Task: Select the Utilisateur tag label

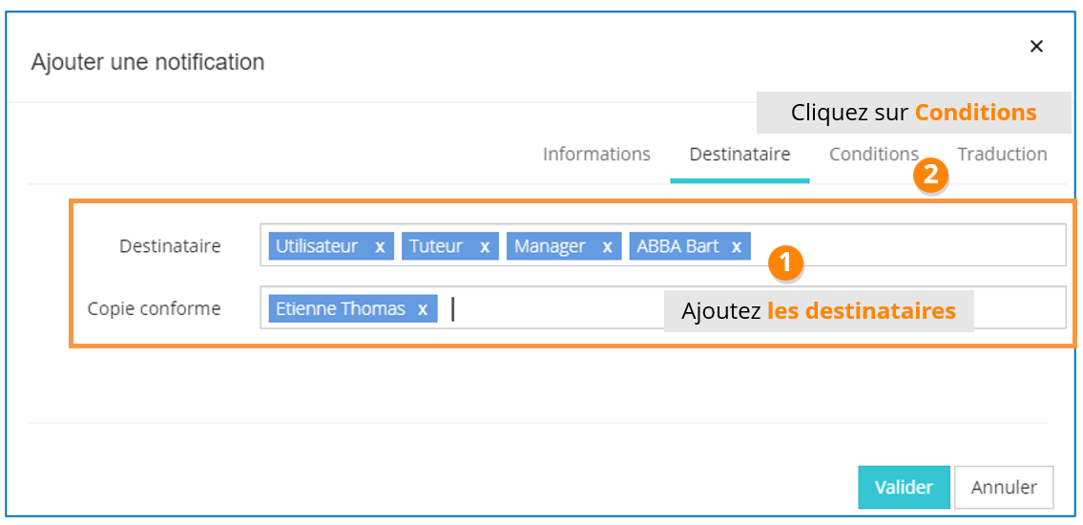Action: 317,246
